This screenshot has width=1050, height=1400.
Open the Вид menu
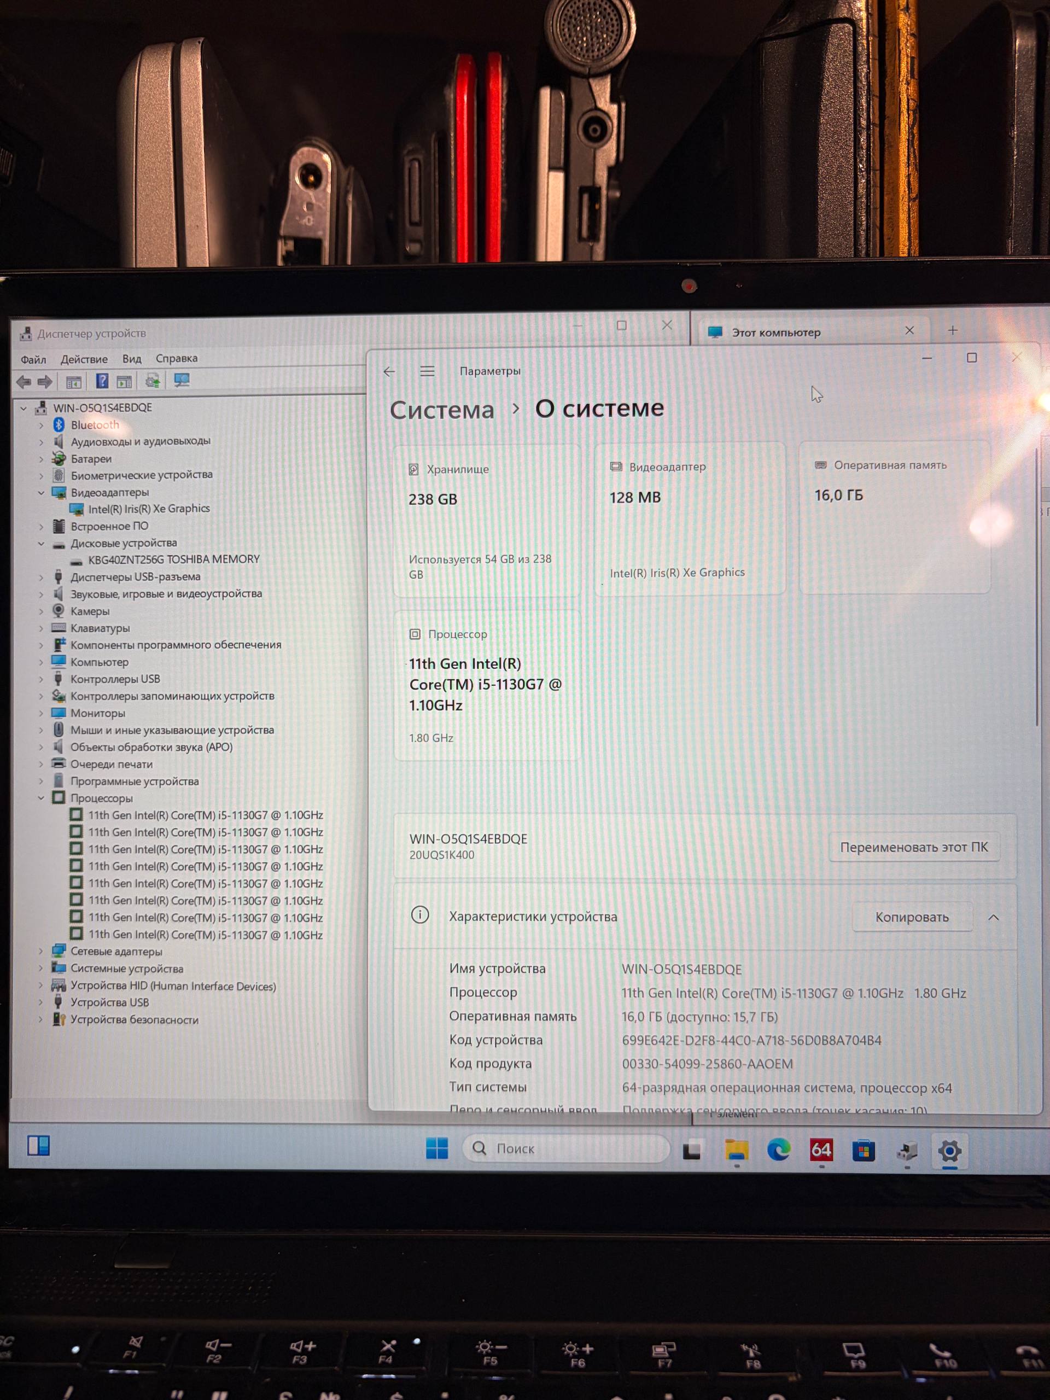click(x=132, y=359)
